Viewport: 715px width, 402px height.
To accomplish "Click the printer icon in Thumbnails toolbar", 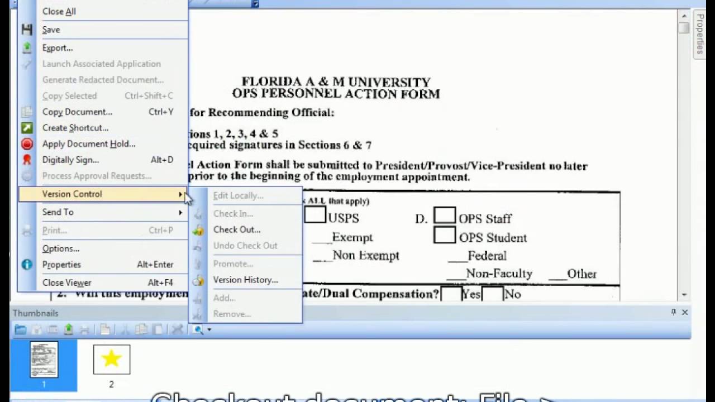I will click(84, 329).
